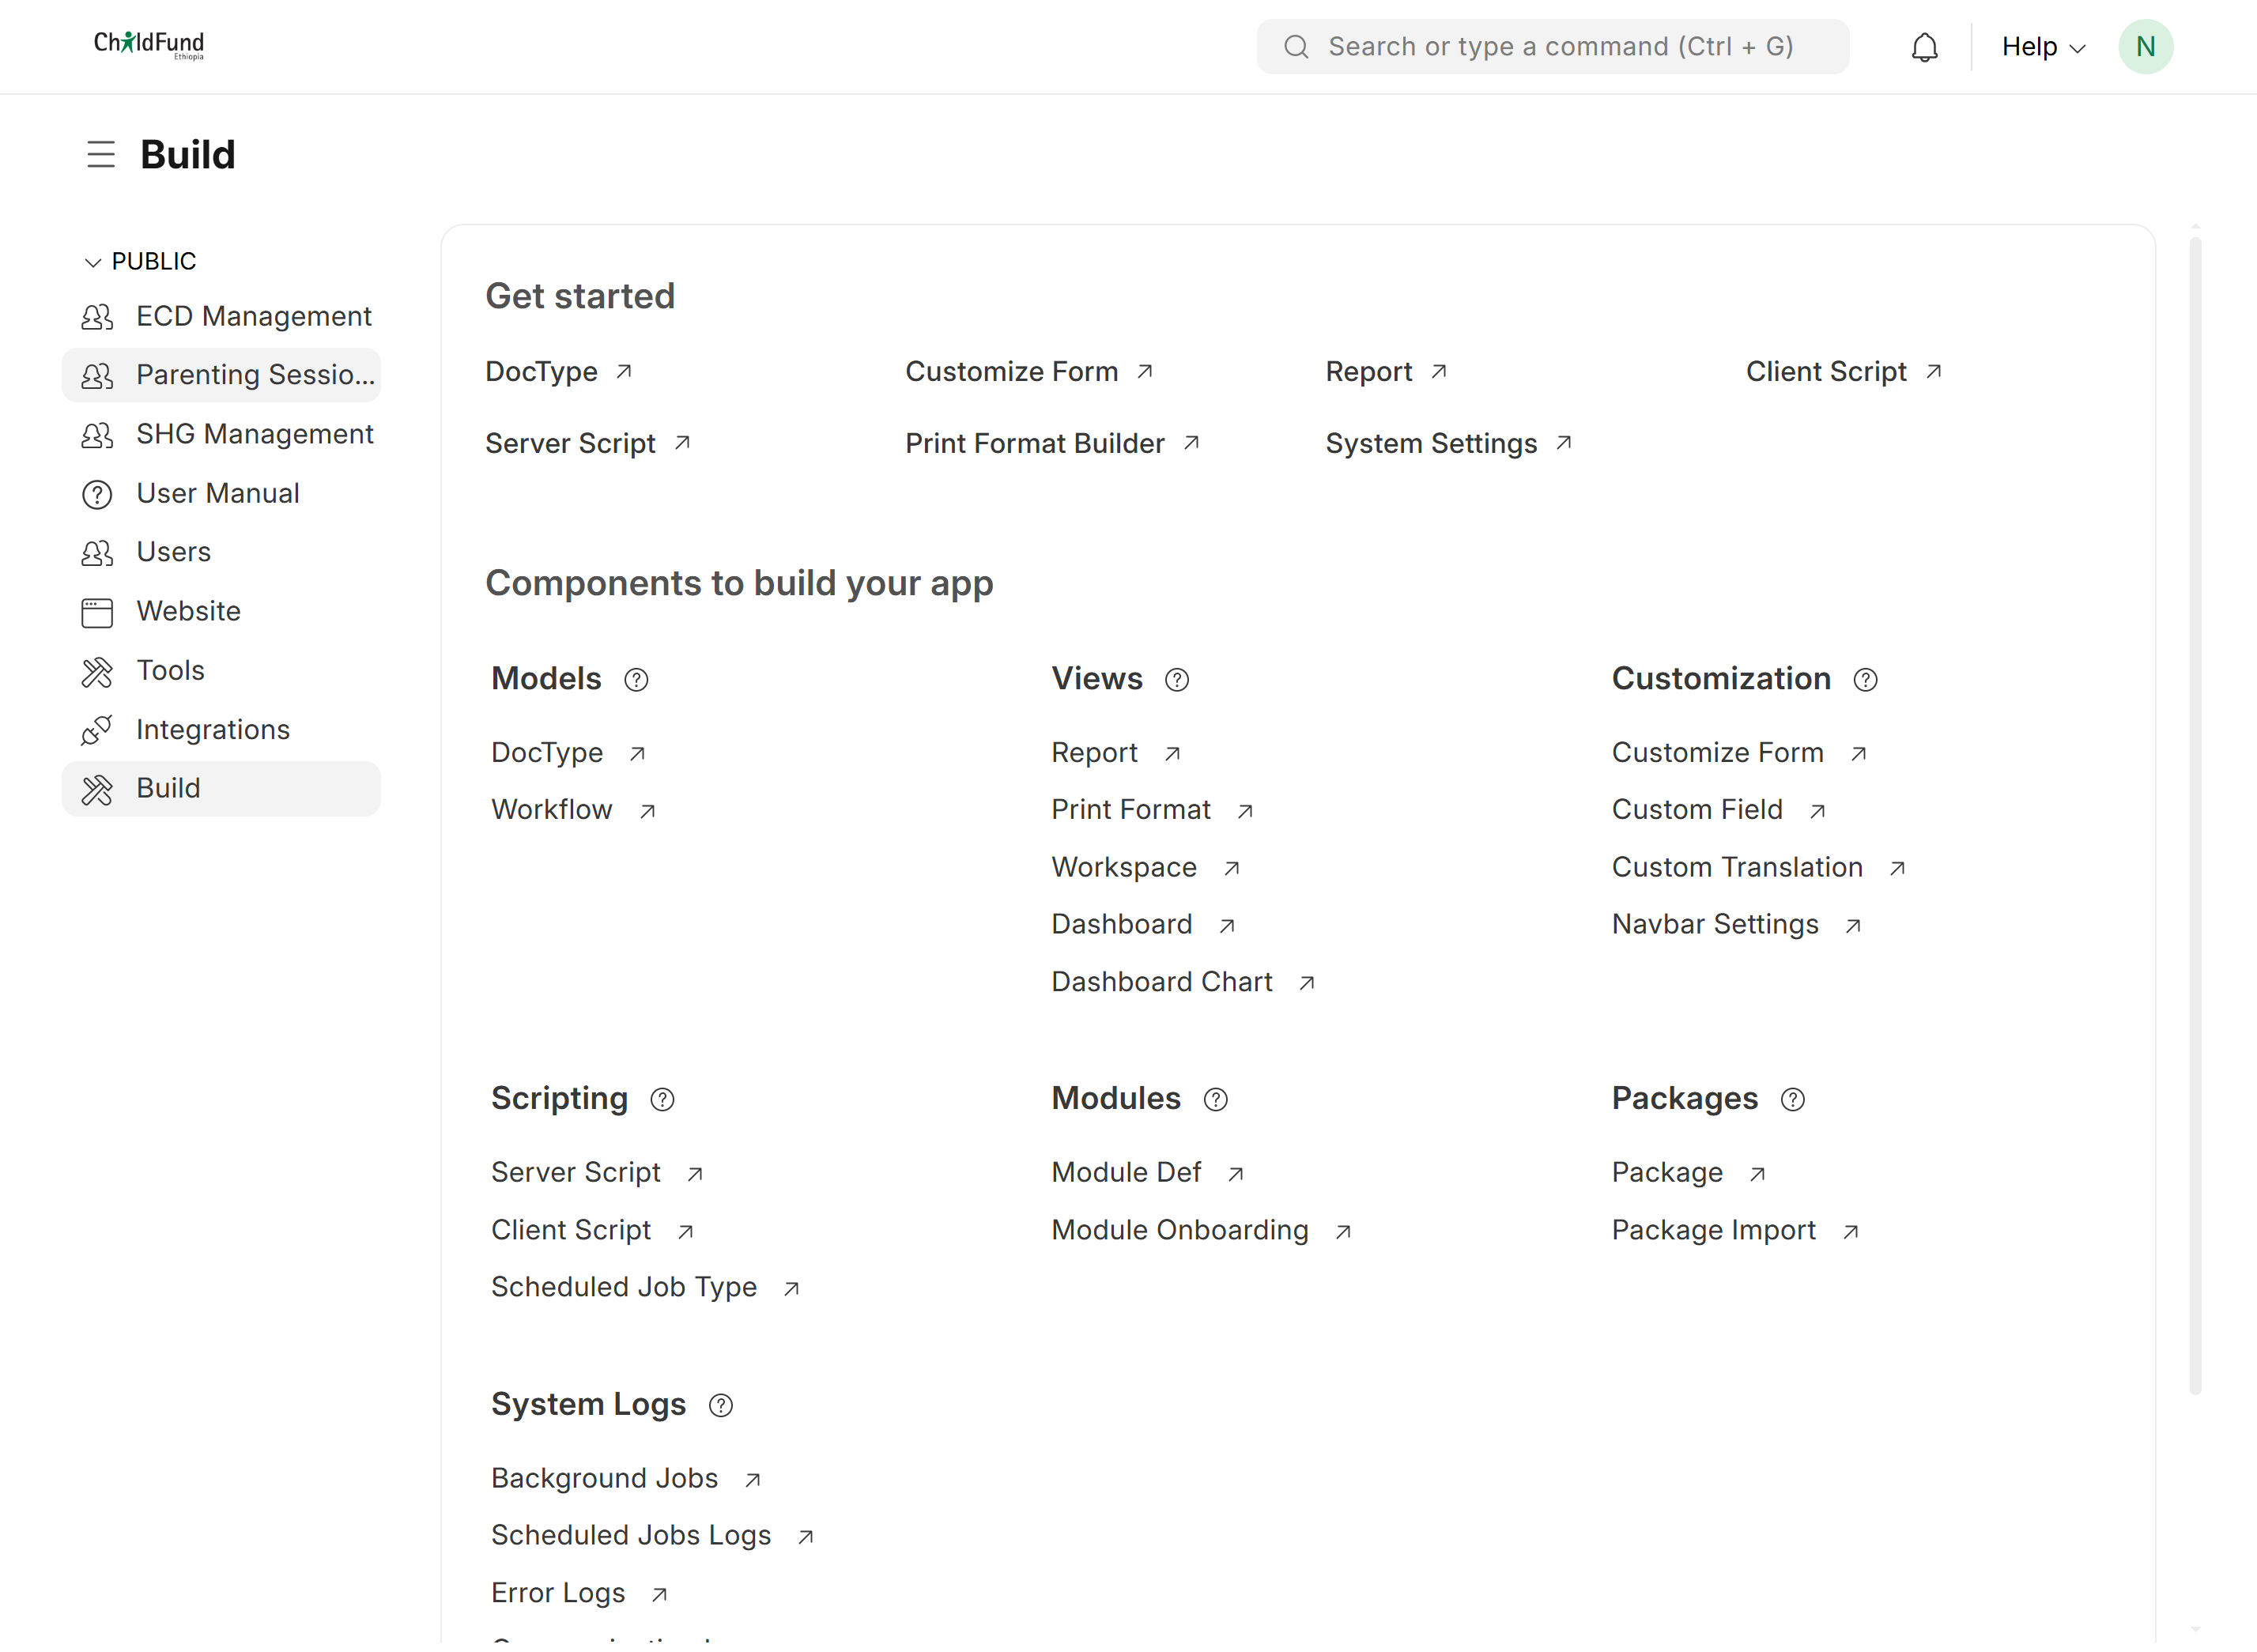Collapse the PUBLIC sidebar section

[x=140, y=262]
